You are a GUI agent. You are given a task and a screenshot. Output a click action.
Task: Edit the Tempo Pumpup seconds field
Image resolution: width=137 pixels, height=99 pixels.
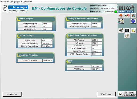96,51
